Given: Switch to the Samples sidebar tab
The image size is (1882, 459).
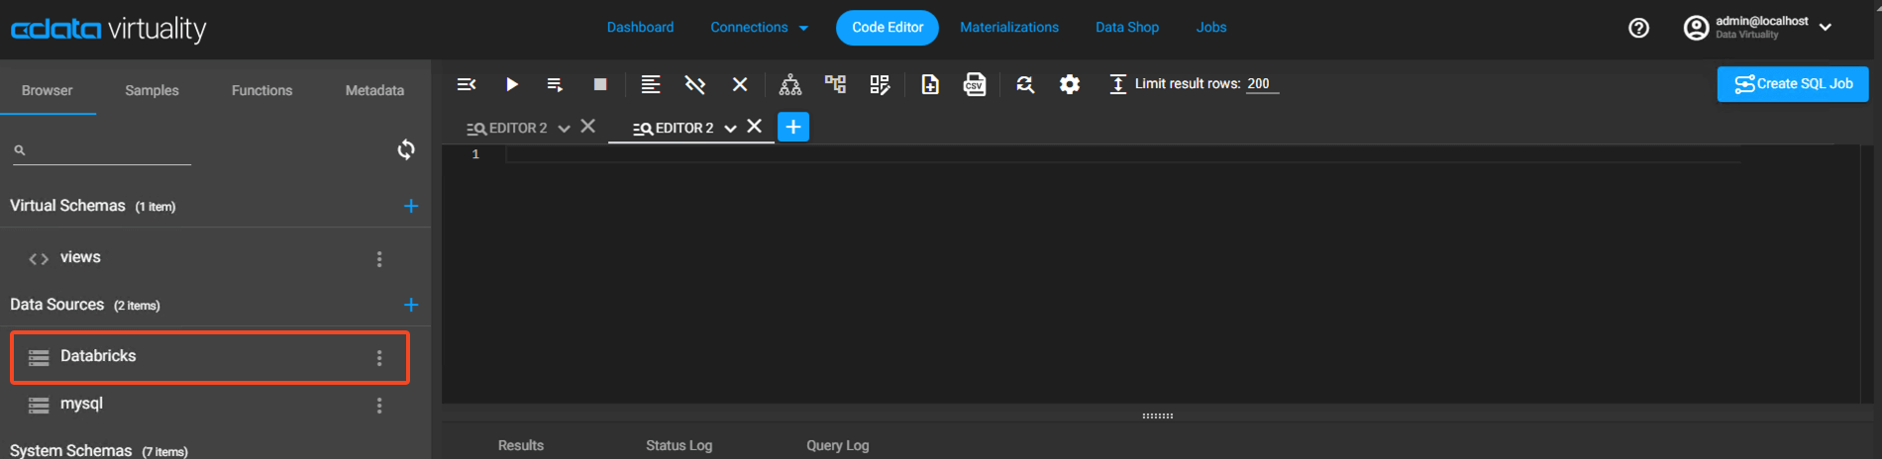Looking at the screenshot, I should pos(152,90).
